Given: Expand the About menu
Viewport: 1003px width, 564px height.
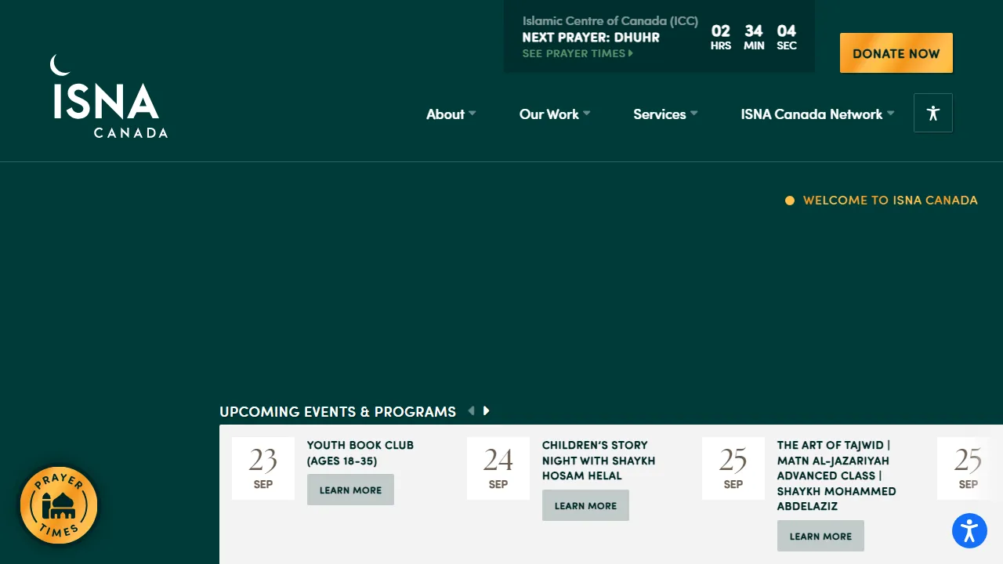Looking at the screenshot, I should (451, 114).
